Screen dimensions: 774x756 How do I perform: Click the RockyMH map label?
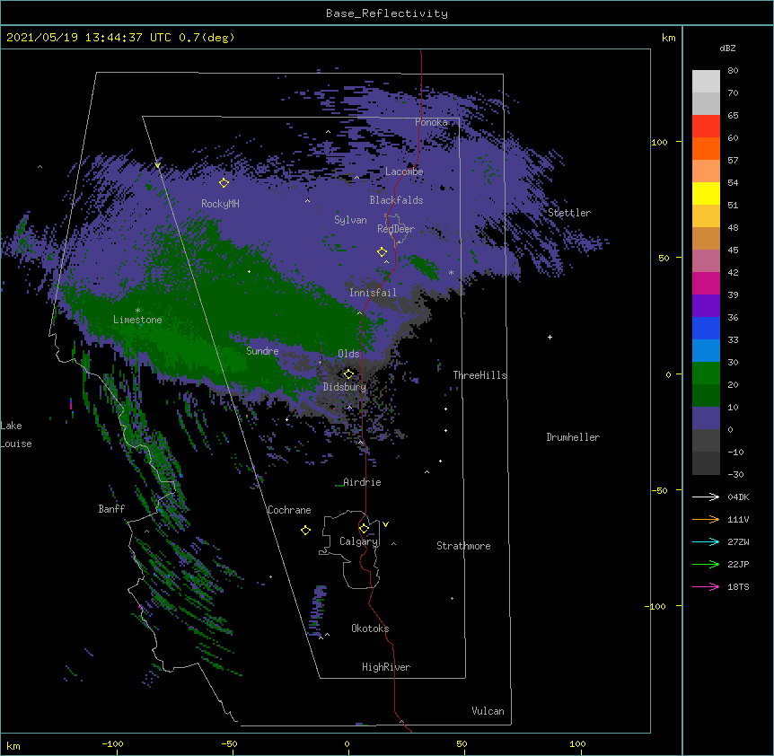tap(220, 204)
